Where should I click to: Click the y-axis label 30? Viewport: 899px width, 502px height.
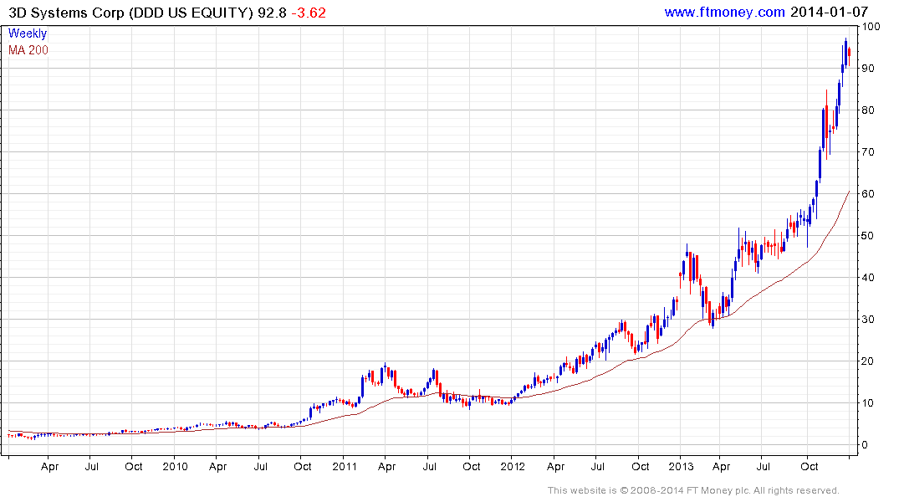(868, 320)
